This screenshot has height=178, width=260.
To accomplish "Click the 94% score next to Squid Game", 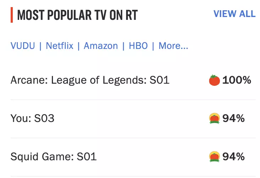I will click(234, 156).
